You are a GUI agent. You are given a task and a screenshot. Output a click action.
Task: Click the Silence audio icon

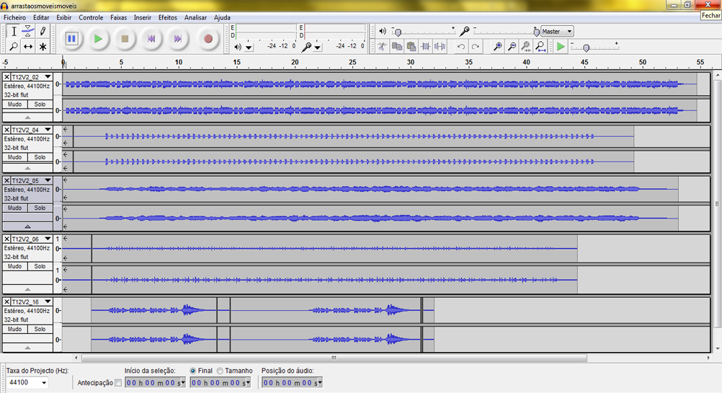[440, 47]
